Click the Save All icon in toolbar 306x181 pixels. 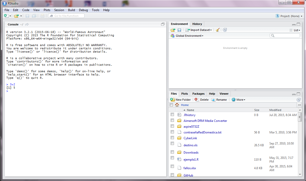[x=34, y=16]
